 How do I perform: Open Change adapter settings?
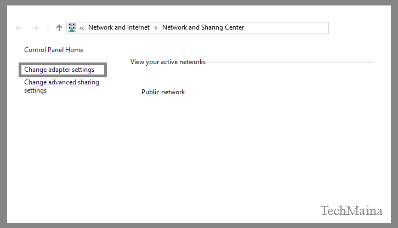click(x=59, y=70)
